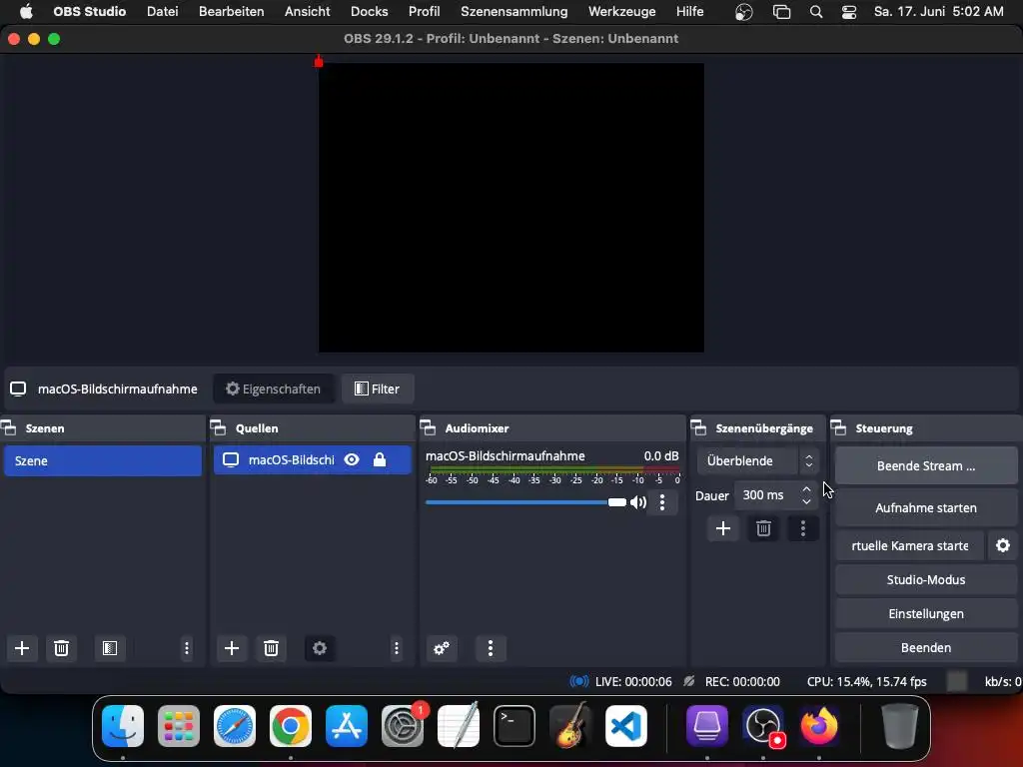Delete scene transition trash icon
This screenshot has width=1023, height=767.
pos(763,528)
